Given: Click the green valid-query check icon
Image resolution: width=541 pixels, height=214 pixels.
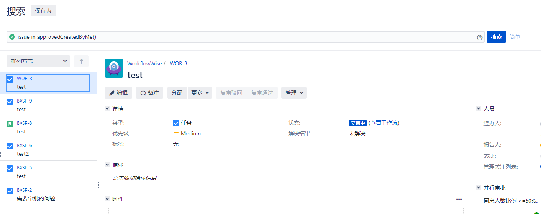Looking at the screenshot, I should tap(12, 37).
